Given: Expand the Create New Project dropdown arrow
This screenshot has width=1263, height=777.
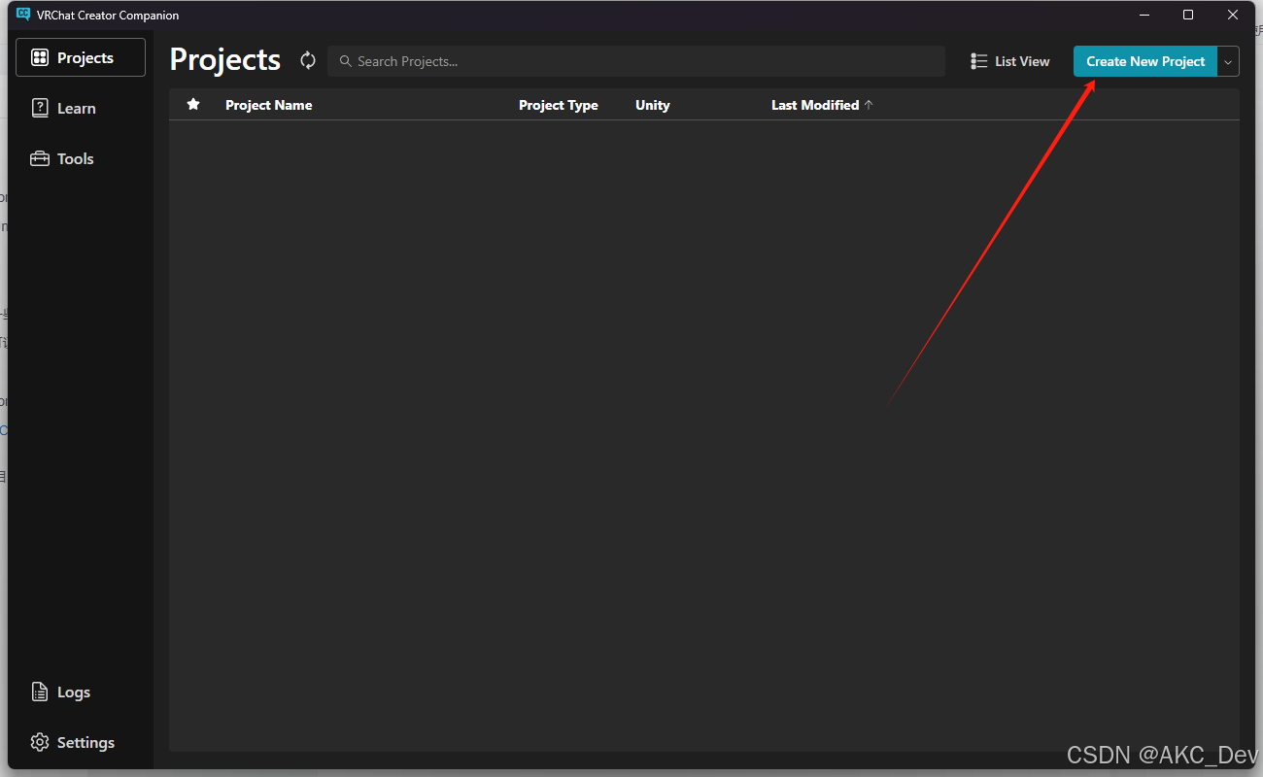Looking at the screenshot, I should tap(1228, 61).
